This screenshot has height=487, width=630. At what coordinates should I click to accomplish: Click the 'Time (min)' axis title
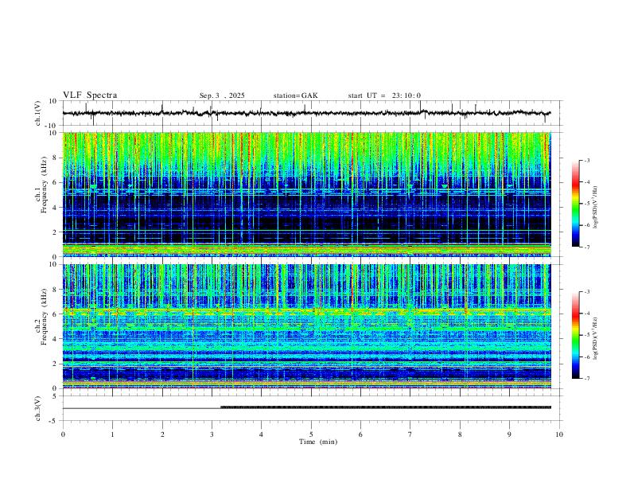pos(318,442)
